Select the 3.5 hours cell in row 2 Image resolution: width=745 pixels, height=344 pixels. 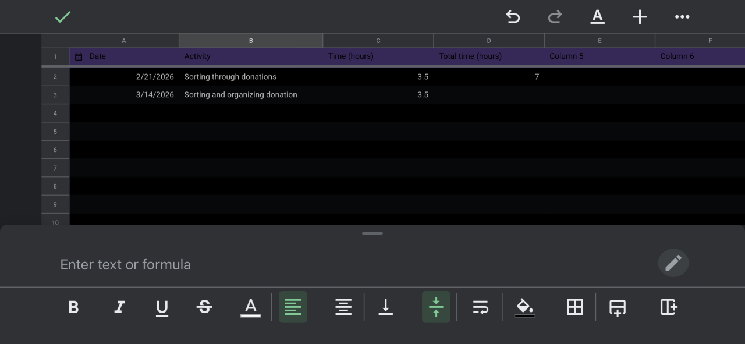click(x=378, y=77)
